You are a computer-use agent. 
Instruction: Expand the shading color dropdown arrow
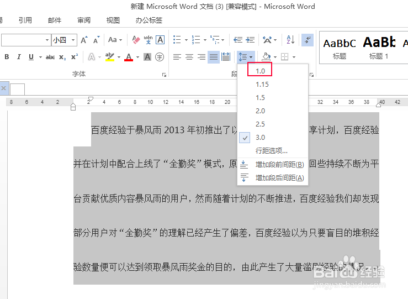(275, 57)
